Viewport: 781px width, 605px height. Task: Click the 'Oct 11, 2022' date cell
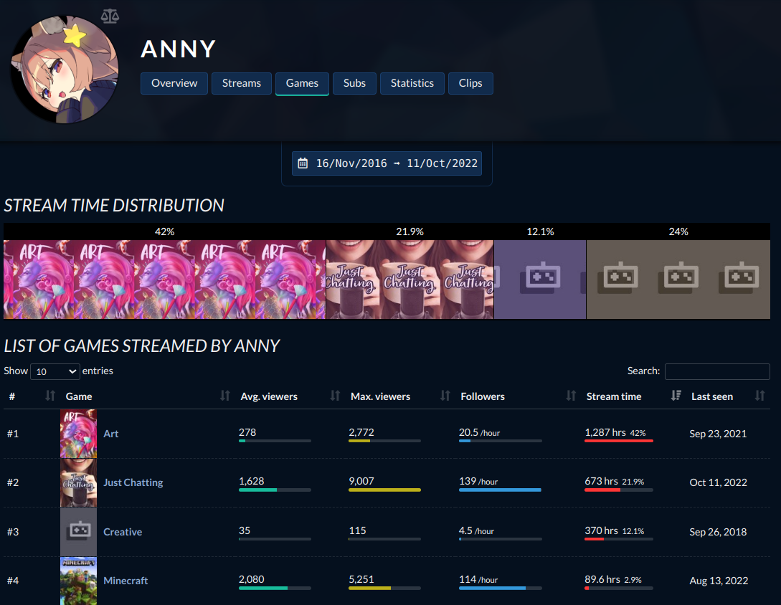pos(718,482)
